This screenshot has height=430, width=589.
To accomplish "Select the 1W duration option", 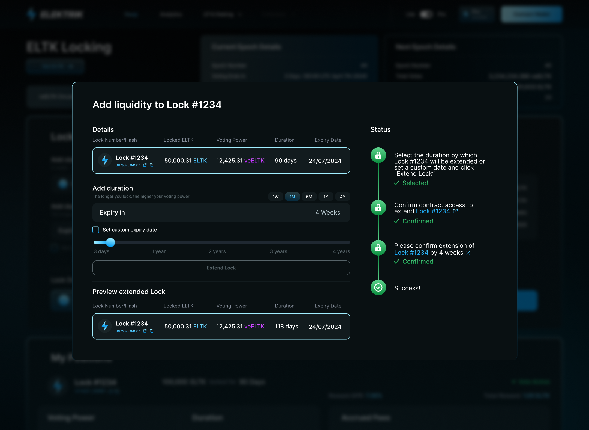I will pos(275,197).
